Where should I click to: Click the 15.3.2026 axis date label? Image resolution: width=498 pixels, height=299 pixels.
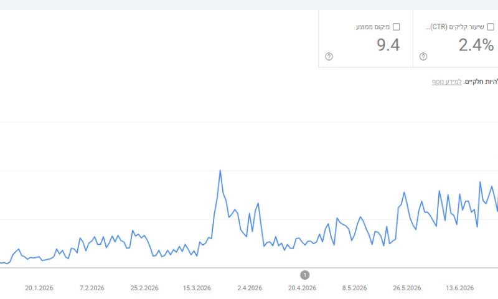click(197, 288)
